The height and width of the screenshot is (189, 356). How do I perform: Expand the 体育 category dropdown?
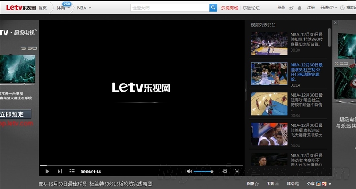[63, 8]
